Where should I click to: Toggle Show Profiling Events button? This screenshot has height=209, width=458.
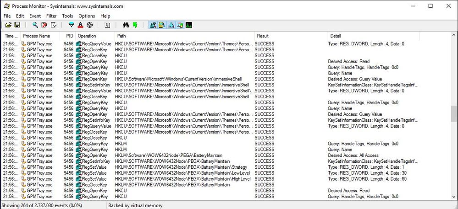pos(188,25)
